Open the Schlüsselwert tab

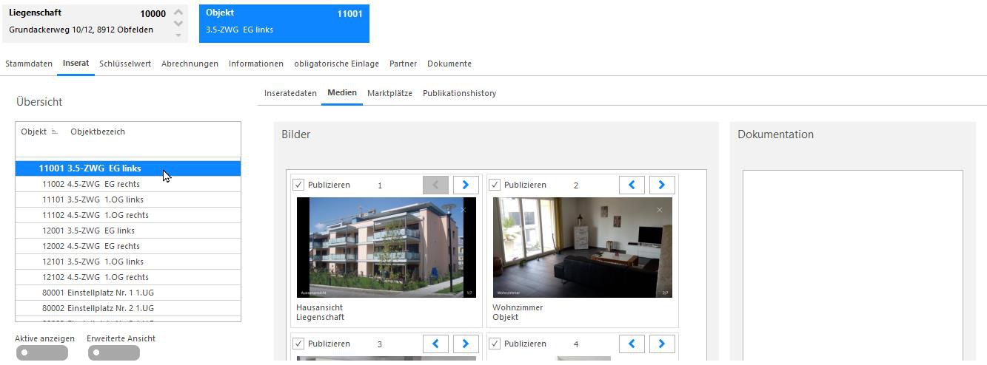click(125, 64)
